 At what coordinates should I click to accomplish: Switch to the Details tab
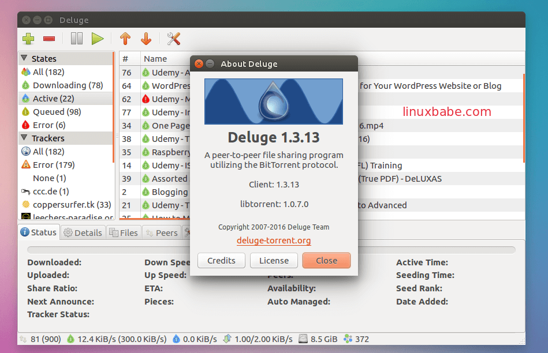[83, 232]
